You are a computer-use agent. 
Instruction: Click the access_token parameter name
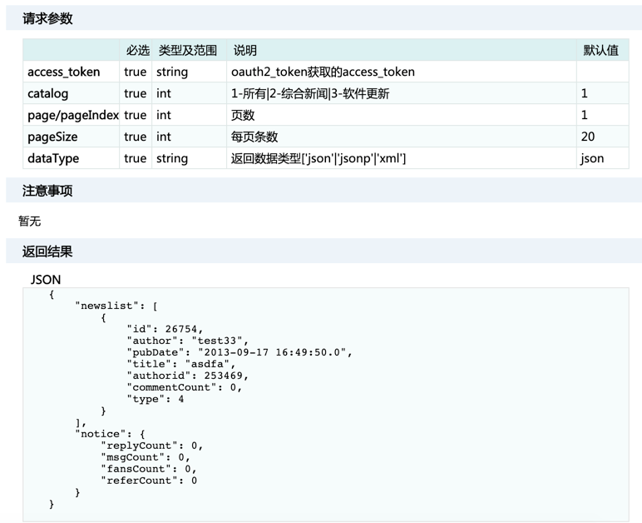pos(63,72)
